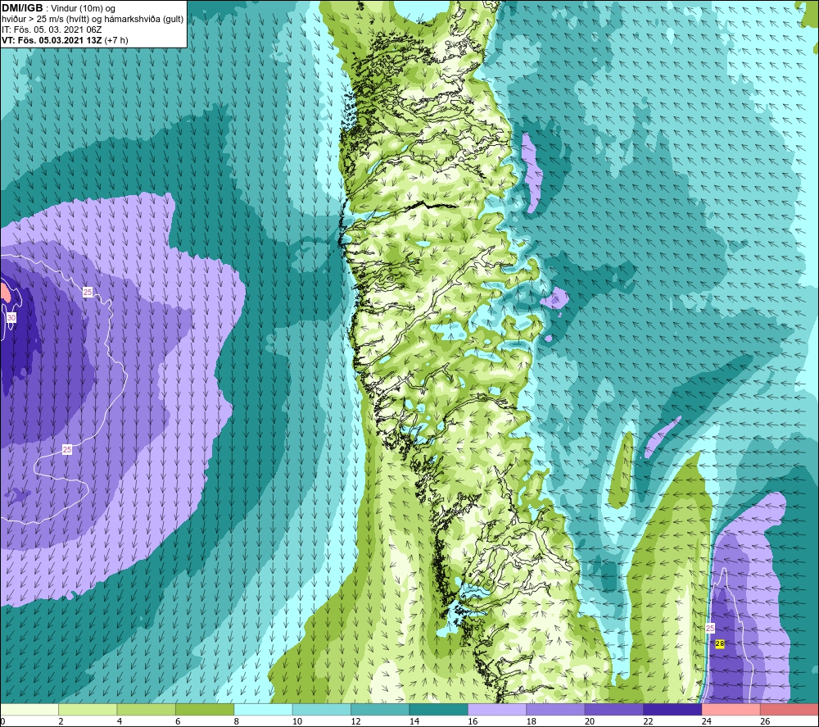The image size is (819, 727).
Task: Click the '14' value on the wind scale
Action: pyautogui.click(x=414, y=721)
